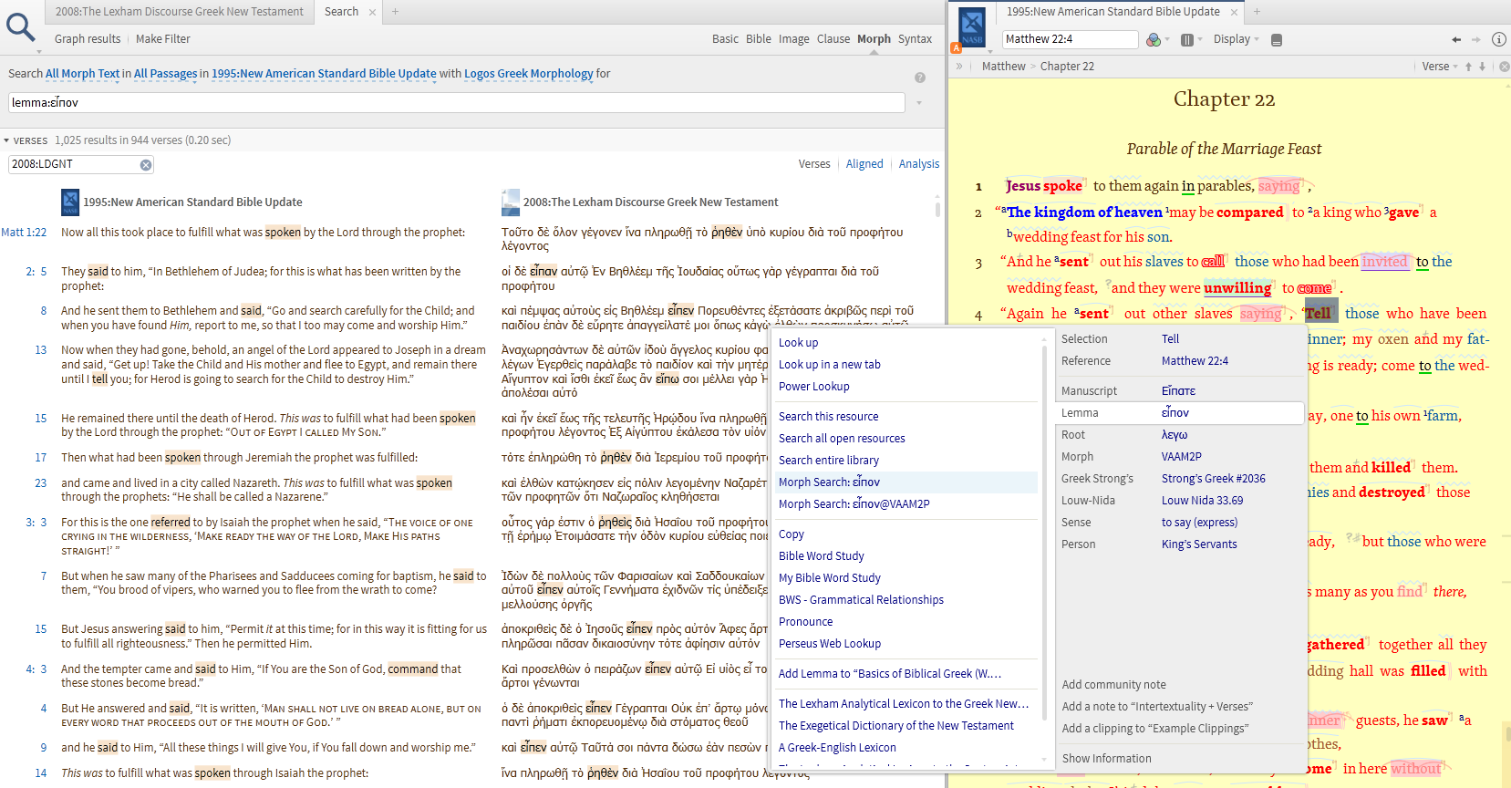Switch results to Analysis view
Image resolution: width=1511 pixels, height=788 pixels.
919,164
